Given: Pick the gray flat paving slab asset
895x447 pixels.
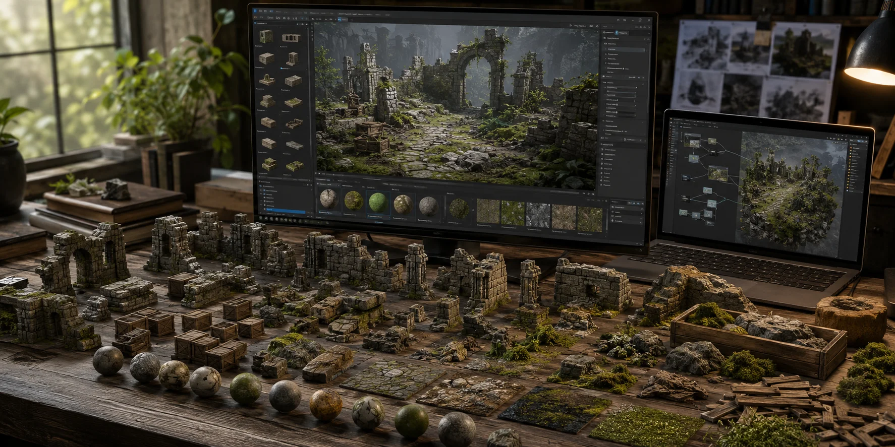Looking at the screenshot, I should point(294,145).
